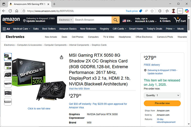Click the page vertical scrollbar thumb

[x=189, y=24]
